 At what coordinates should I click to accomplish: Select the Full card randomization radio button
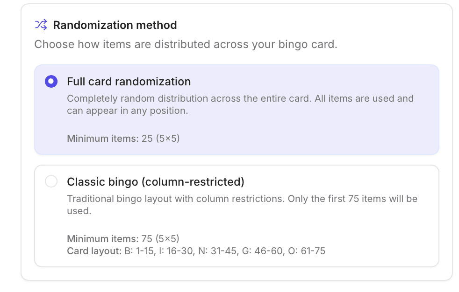coord(51,81)
